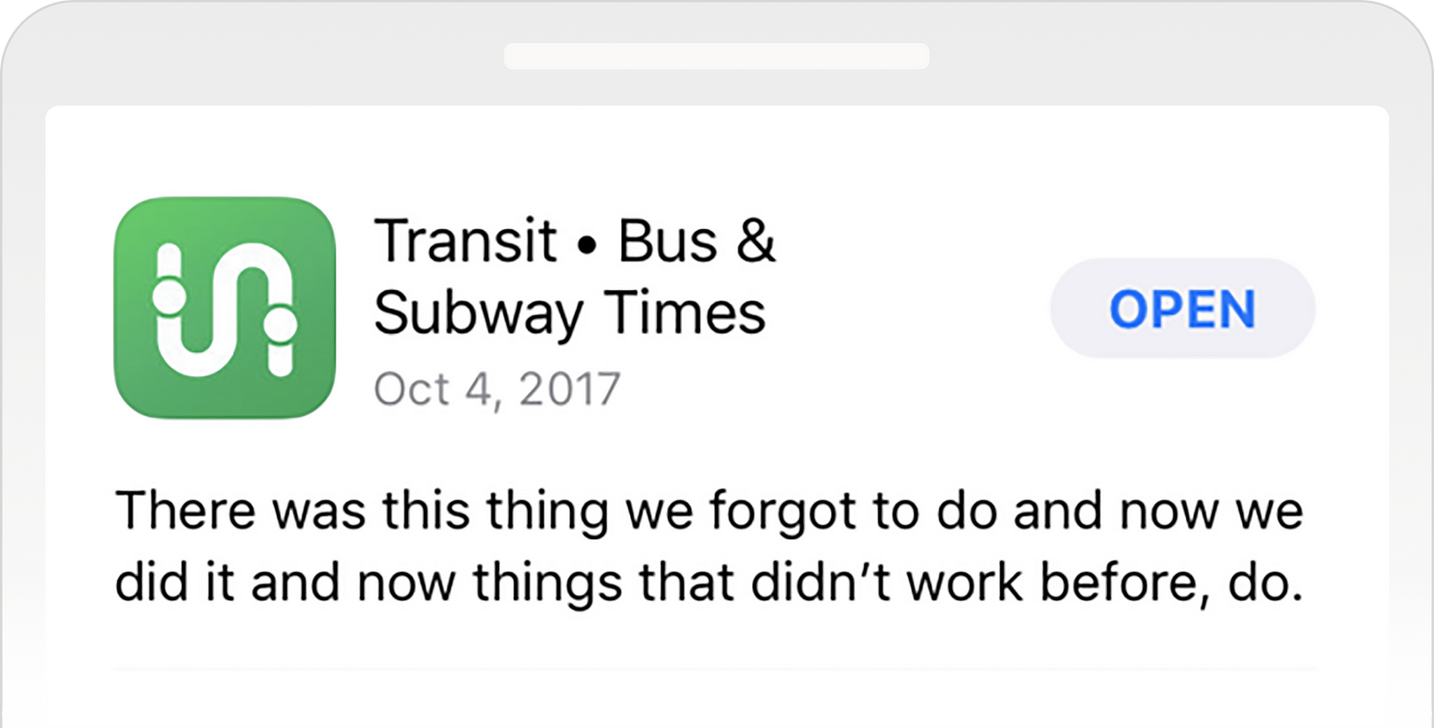Screen dimensions: 1434x728
Task: Click the white route squiggle in Transit logo
Action: click(225, 309)
